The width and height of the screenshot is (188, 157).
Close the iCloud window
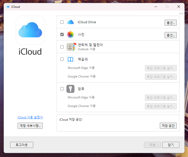coord(179,7)
